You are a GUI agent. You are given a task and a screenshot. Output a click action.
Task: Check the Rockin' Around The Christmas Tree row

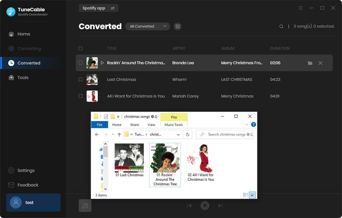80,63
